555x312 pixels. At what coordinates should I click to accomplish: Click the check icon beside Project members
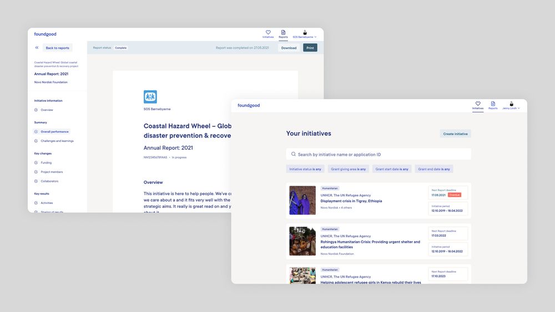pos(36,172)
